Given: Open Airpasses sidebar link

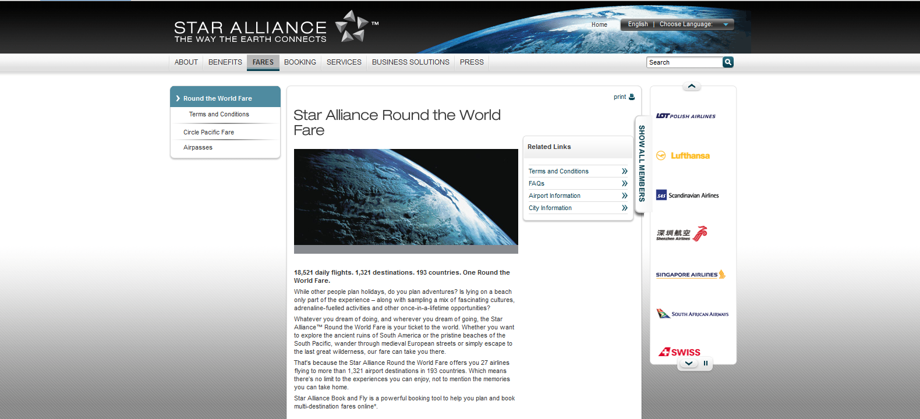Looking at the screenshot, I should point(198,147).
